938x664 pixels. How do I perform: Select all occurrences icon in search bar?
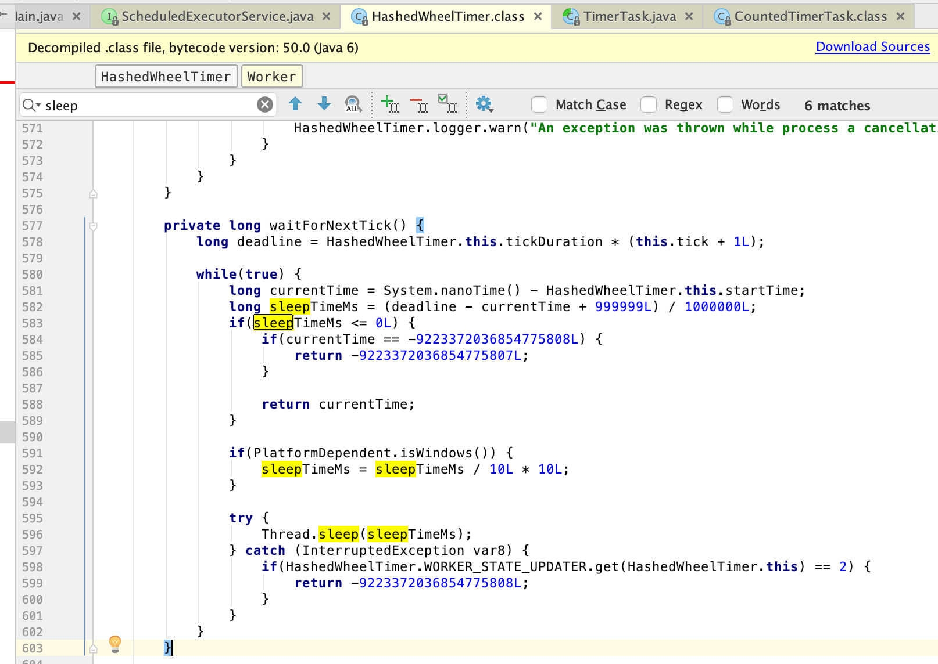point(447,104)
